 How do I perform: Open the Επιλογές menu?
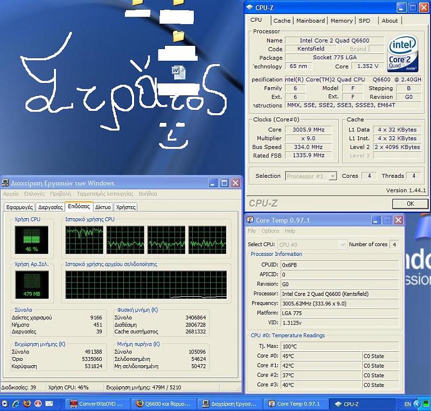click(34, 194)
